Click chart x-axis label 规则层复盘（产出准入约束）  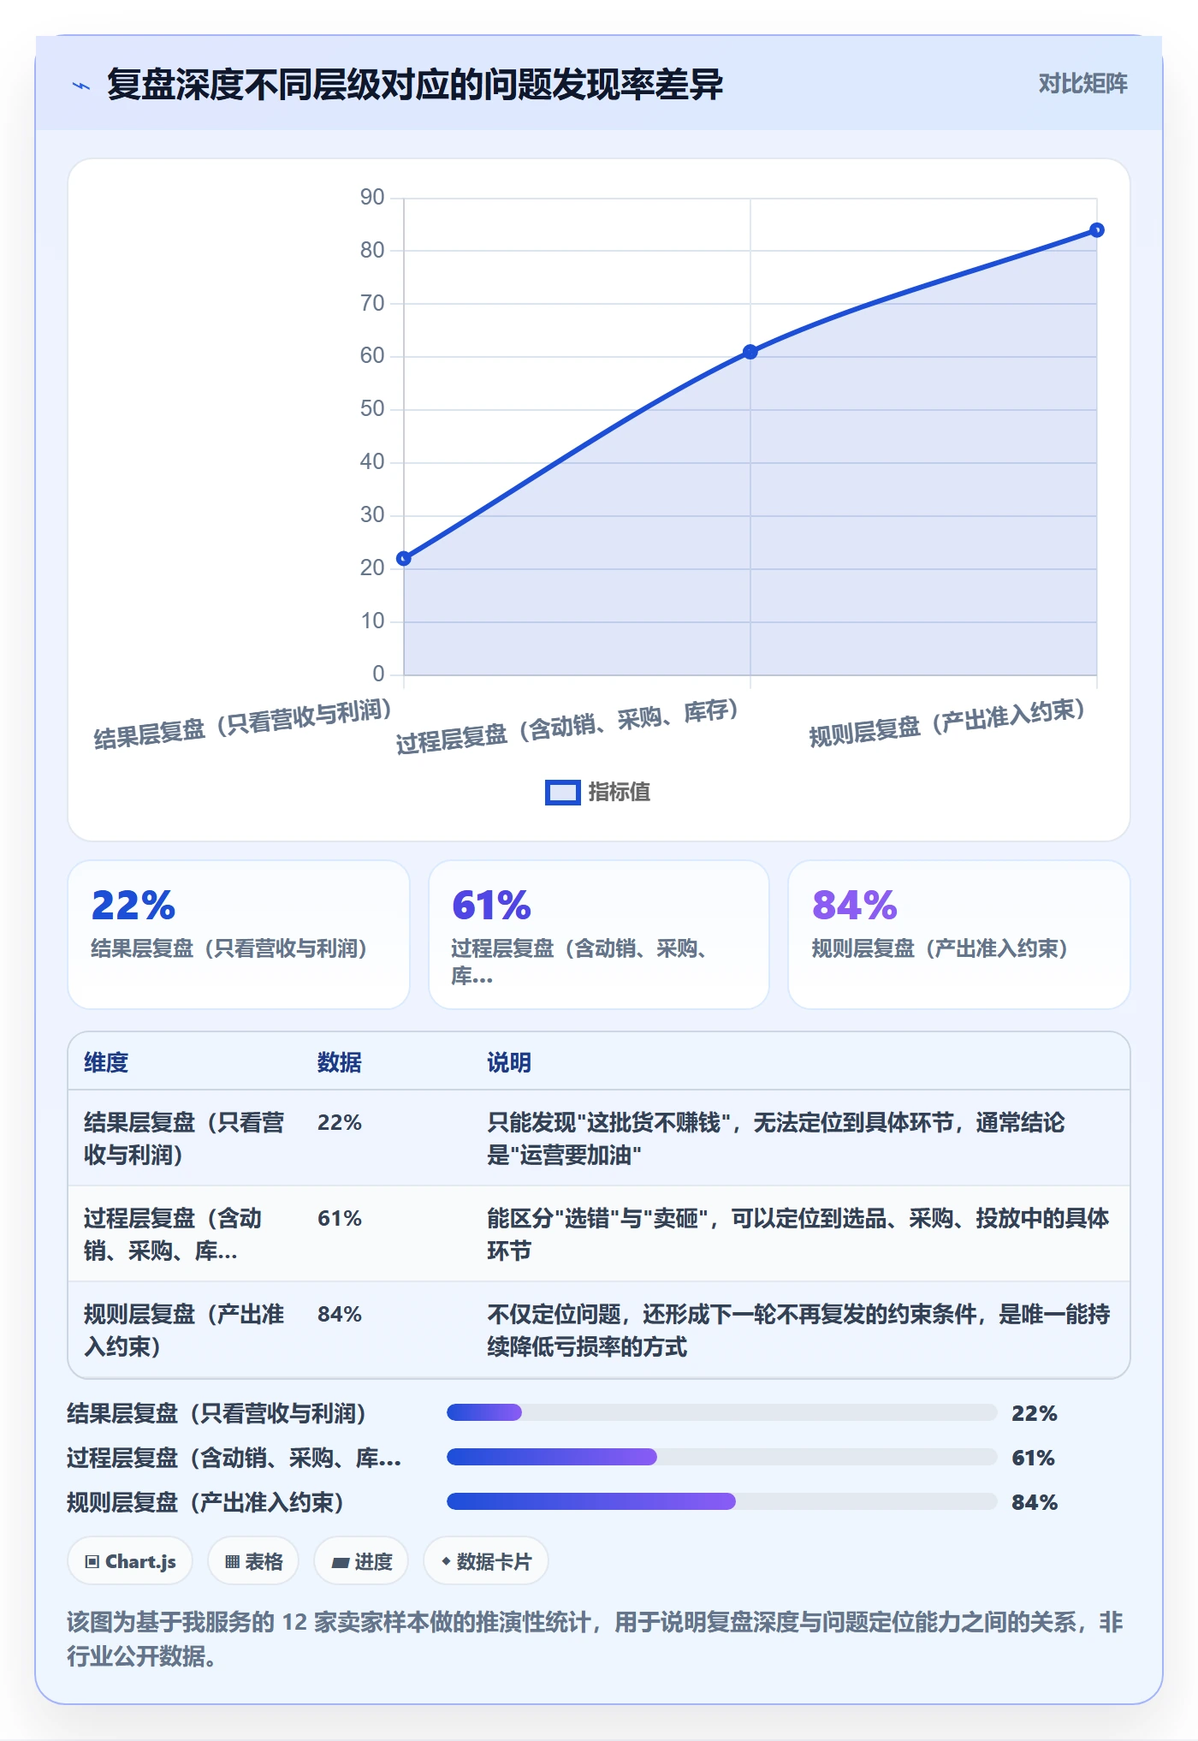pyautogui.click(x=947, y=722)
